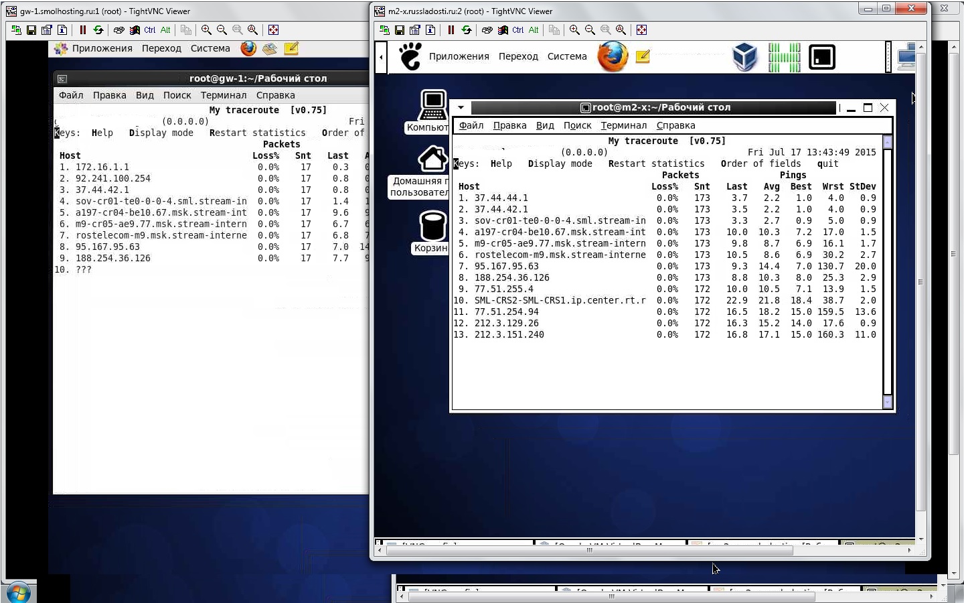Enable auto zoom in gw-1 viewer toolbar
Viewport: 964px width, 603px height.
(x=252, y=30)
